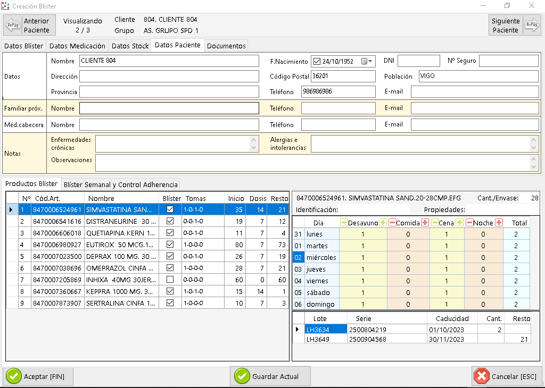The height and width of the screenshot is (388, 545).
Task: Click the minus icon beside Desayuno
Action: tap(344, 223)
